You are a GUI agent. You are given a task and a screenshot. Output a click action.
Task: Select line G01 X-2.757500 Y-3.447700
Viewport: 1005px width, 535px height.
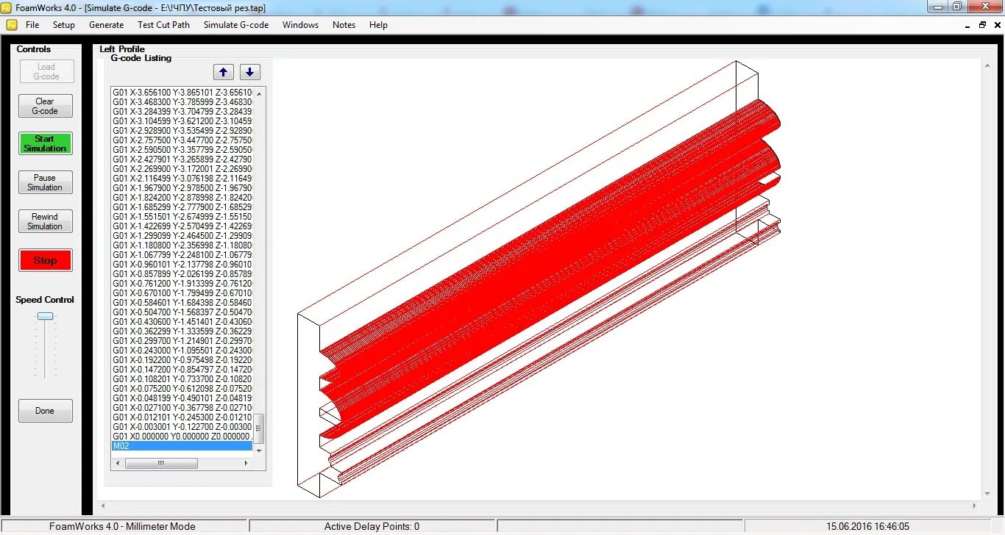(182, 140)
